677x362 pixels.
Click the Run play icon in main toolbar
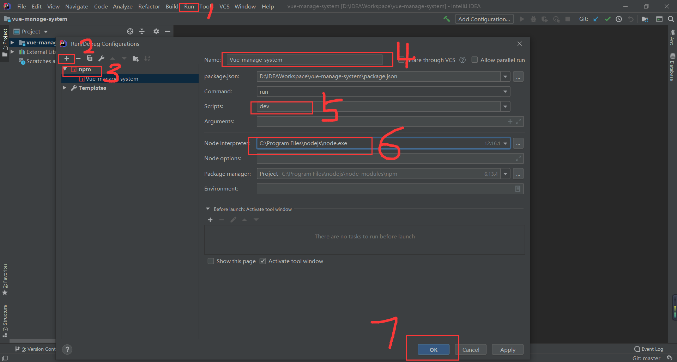(x=522, y=19)
